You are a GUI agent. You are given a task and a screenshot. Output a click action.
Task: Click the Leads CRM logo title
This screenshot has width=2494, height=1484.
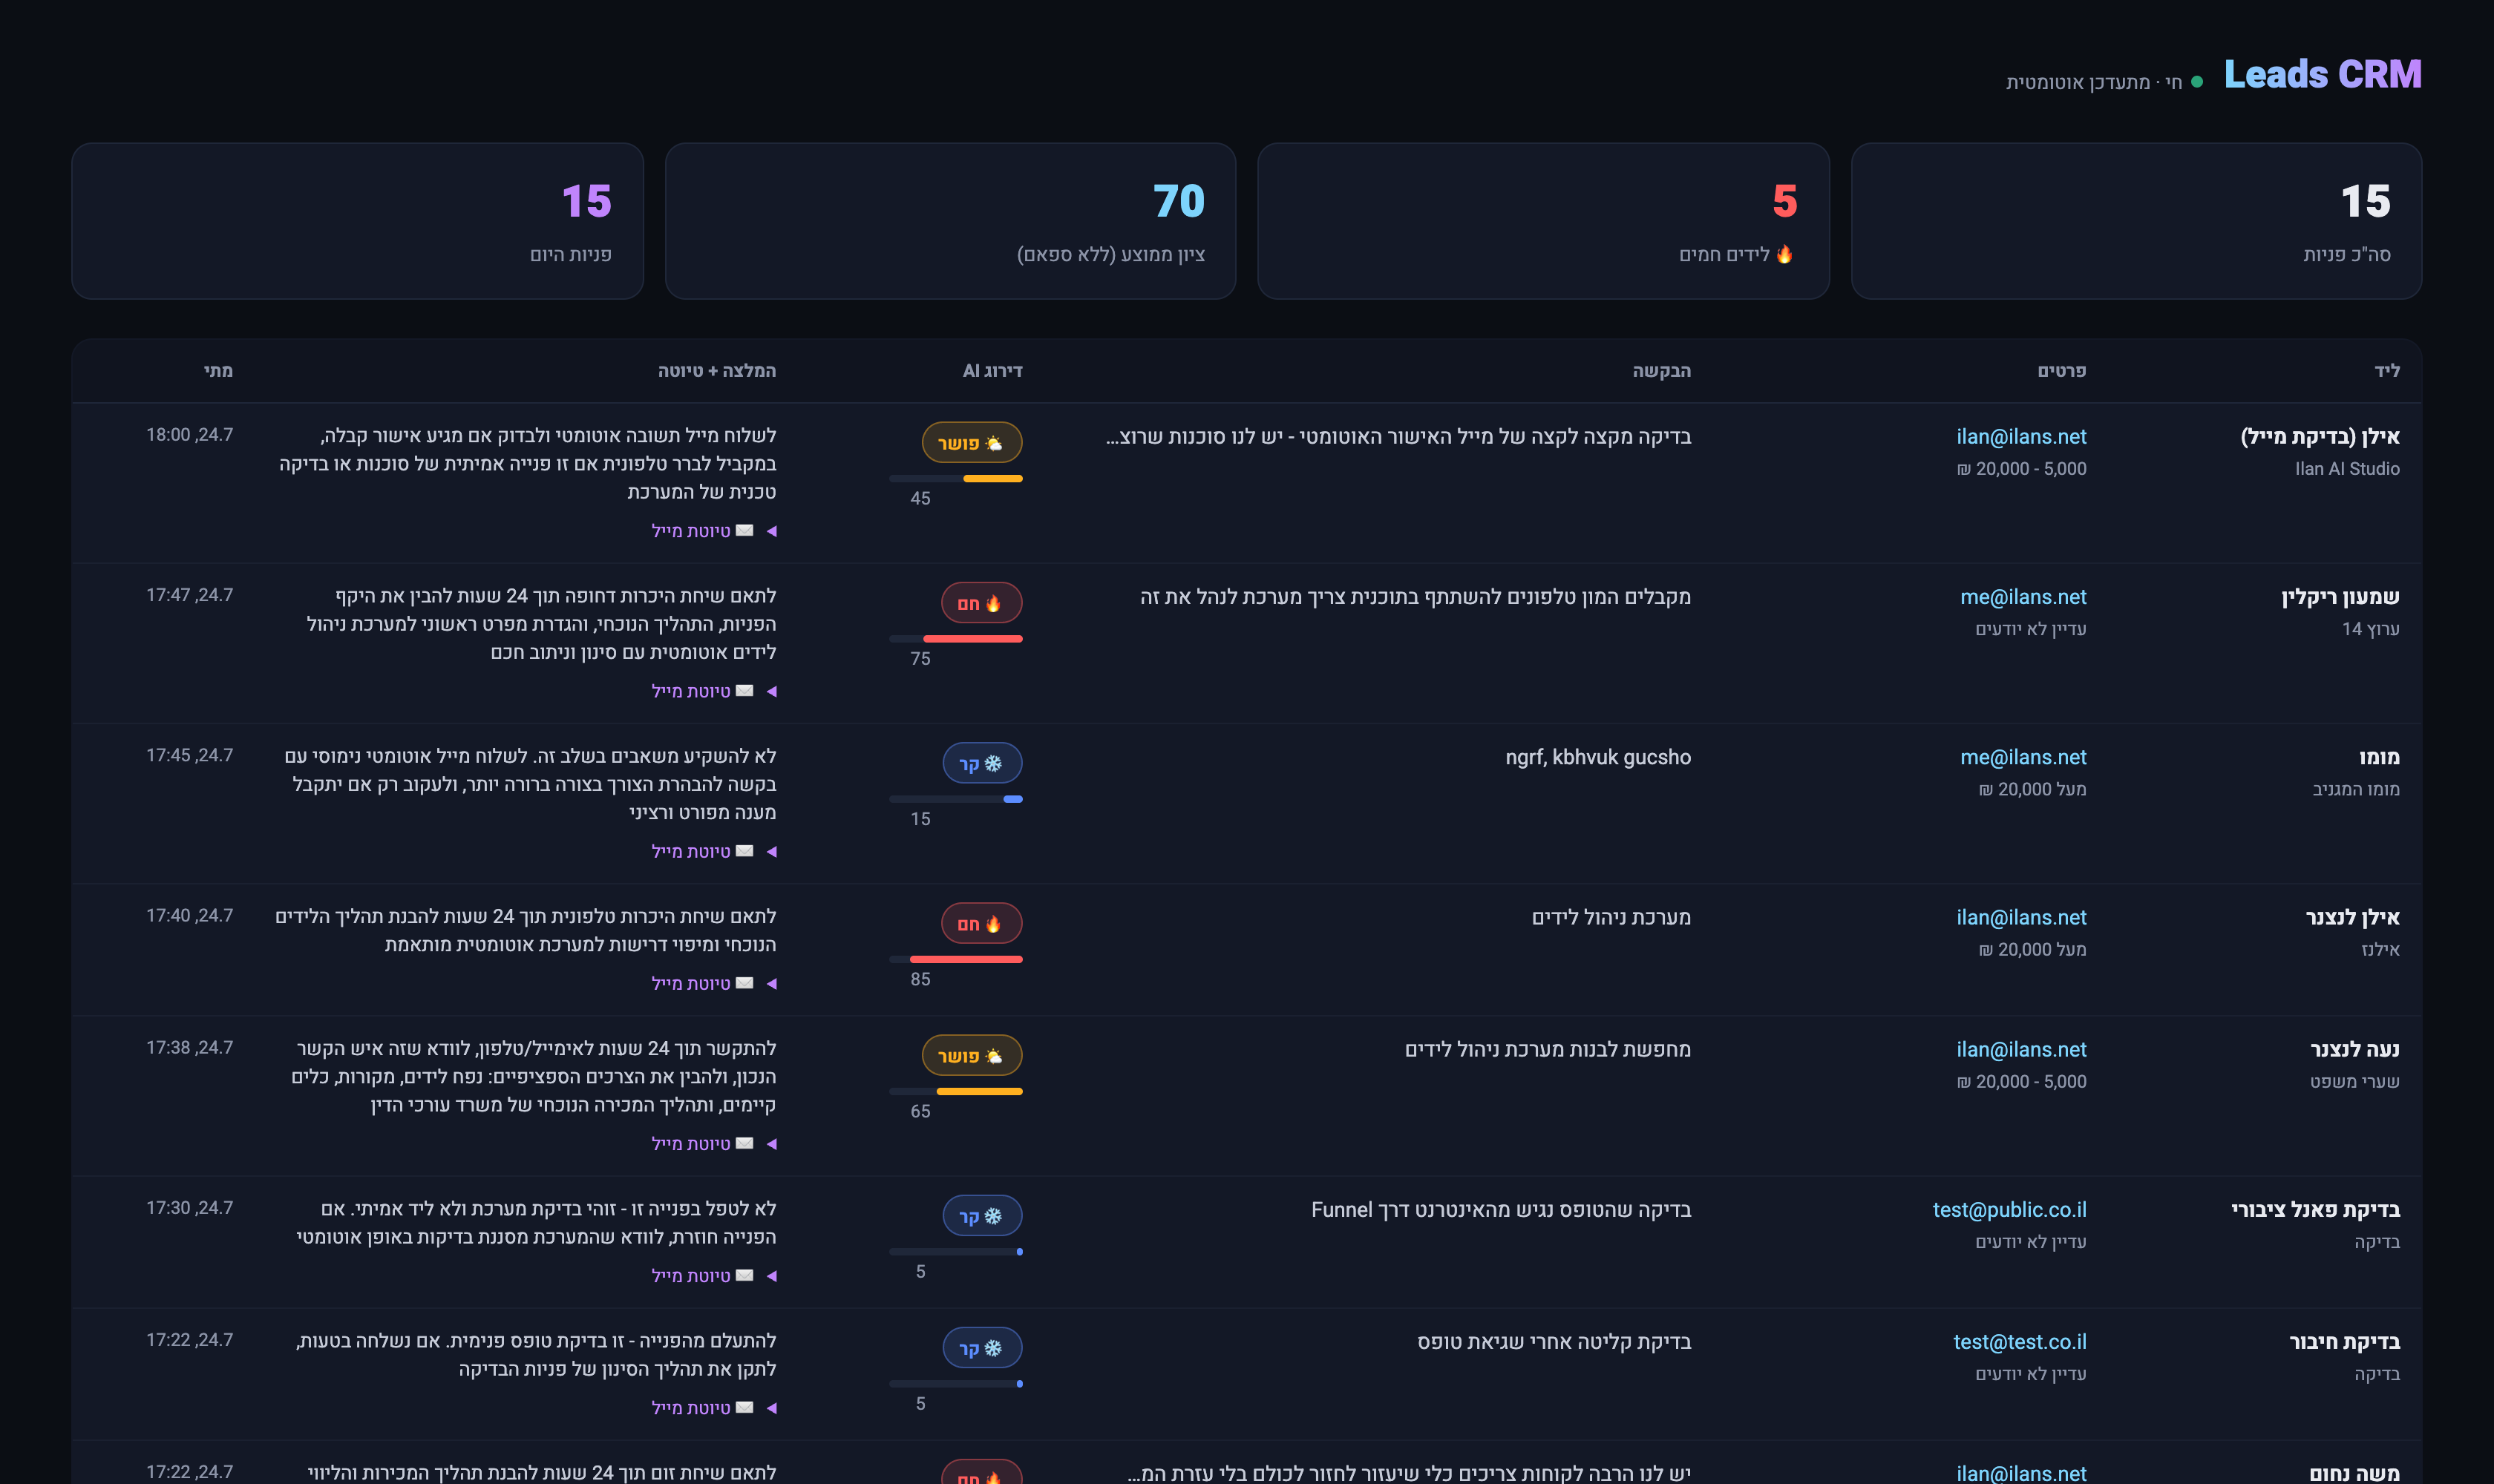2322,75
